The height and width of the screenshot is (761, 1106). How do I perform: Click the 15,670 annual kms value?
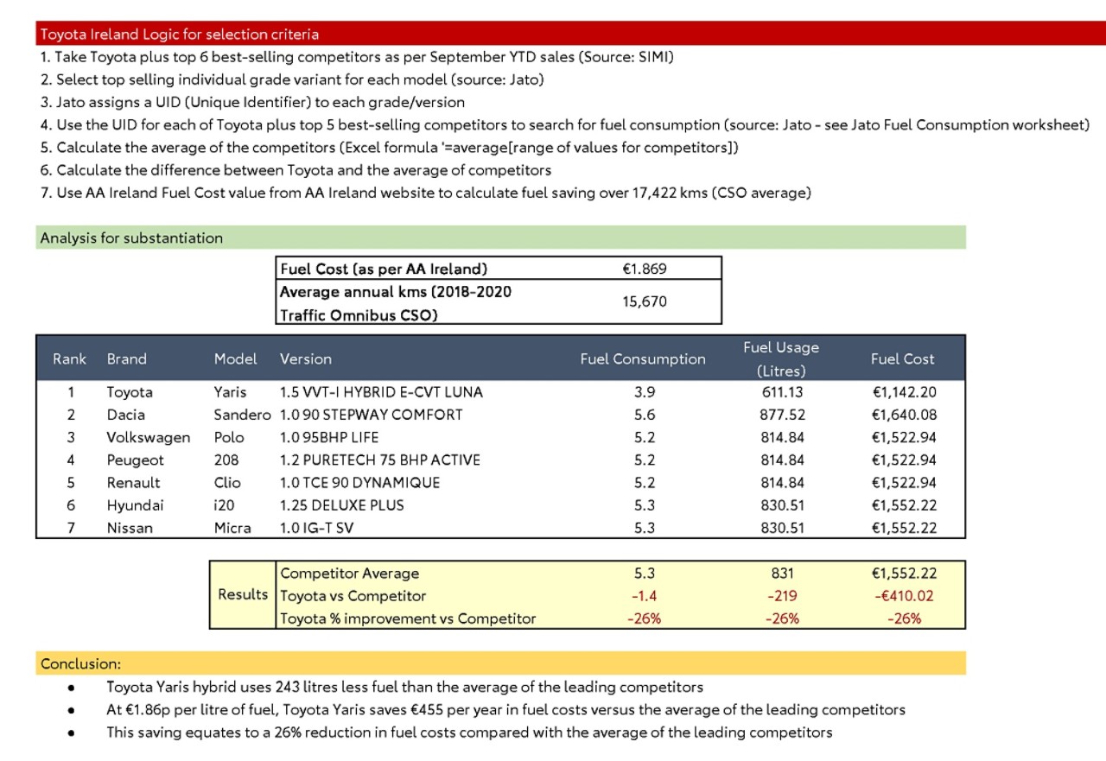coord(645,302)
